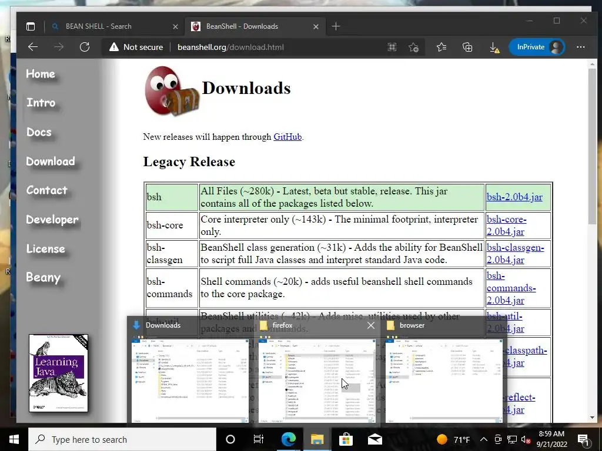Open the Mail app from taskbar

coord(374,439)
